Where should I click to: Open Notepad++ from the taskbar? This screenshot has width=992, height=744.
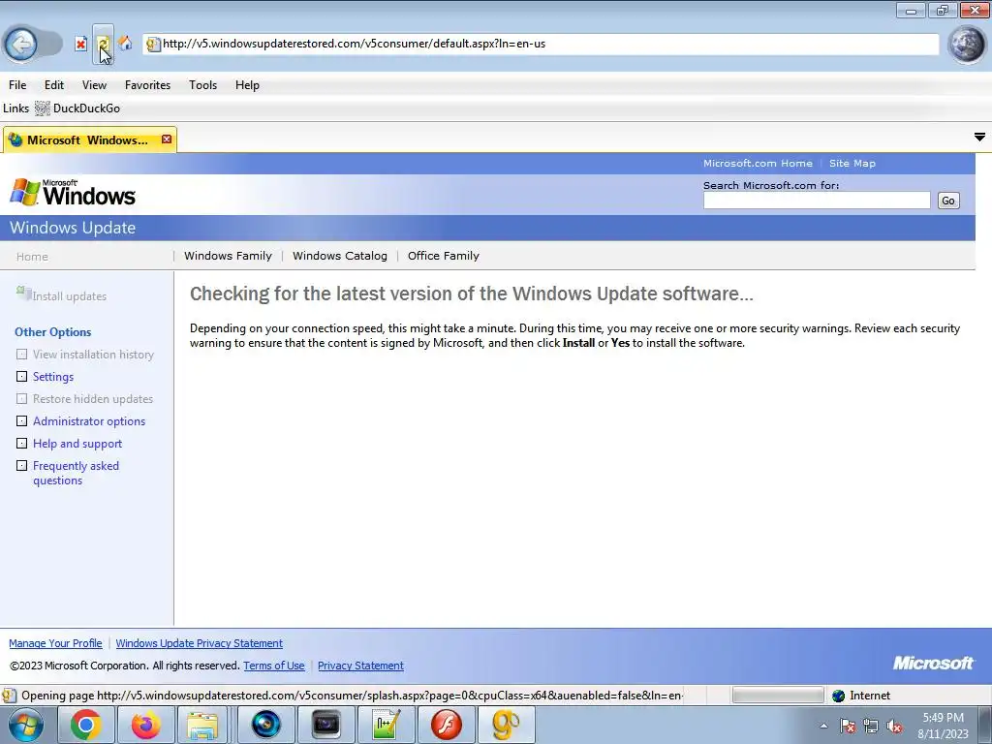[386, 725]
